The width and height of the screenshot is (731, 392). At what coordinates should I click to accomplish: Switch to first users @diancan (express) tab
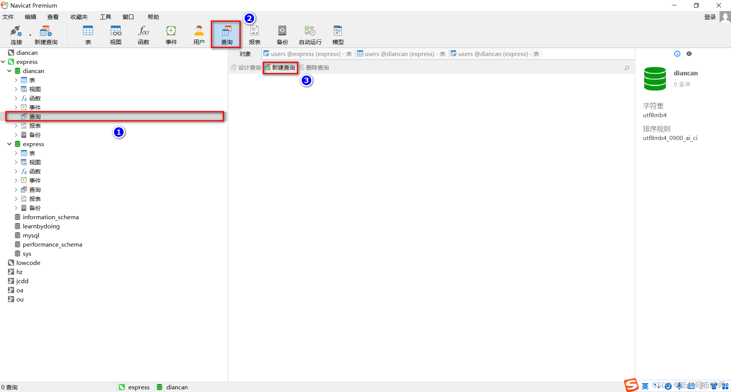tap(401, 54)
